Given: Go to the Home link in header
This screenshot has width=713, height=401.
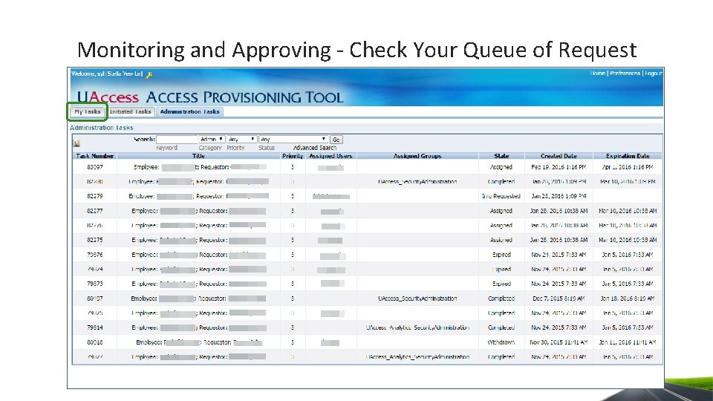Looking at the screenshot, I should 598,74.
